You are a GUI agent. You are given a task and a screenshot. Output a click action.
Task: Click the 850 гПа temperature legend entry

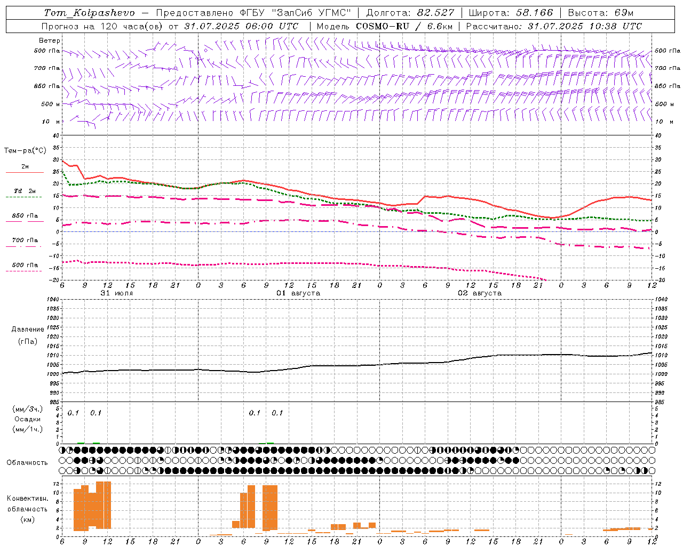pyautogui.click(x=25, y=216)
